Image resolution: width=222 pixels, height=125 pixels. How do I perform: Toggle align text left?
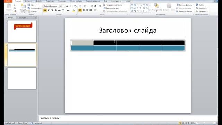[x=80, y=10]
